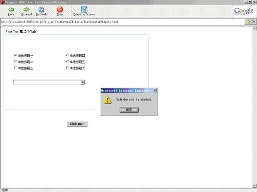The width and height of the screenshot is (257, 192).
Task: Switch to the First Tab
Action: click(x=12, y=32)
